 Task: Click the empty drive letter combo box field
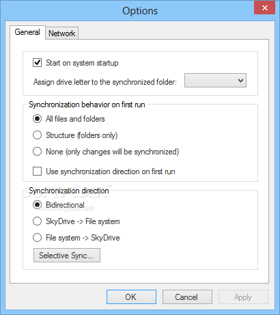[x=215, y=81]
